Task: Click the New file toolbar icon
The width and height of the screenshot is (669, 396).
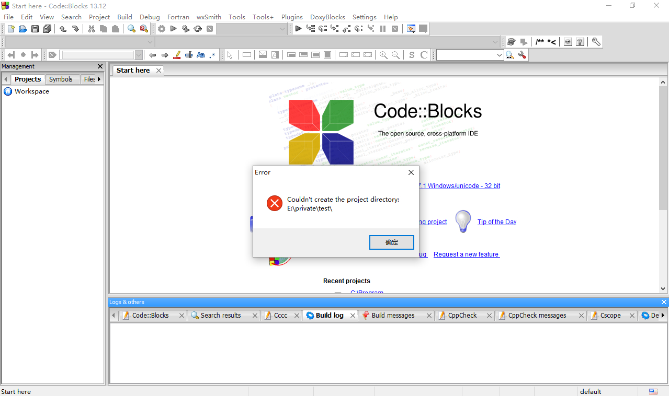Action: tap(10, 29)
